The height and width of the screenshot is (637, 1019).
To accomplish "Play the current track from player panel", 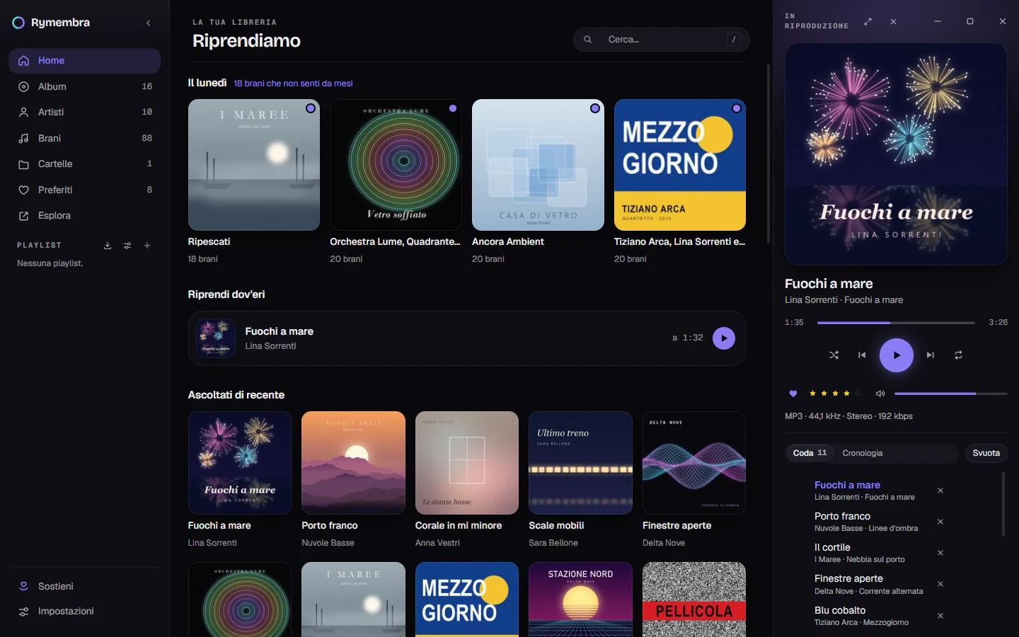I will pyautogui.click(x=897, y=355).
